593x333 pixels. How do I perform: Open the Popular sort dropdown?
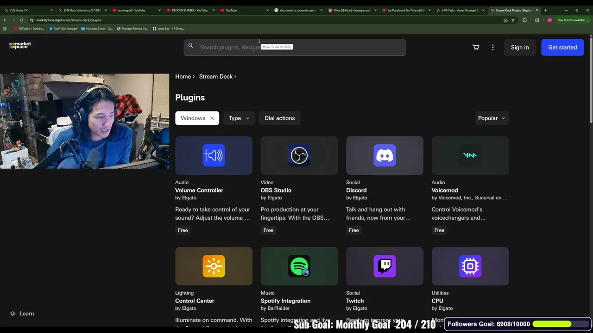pyautogui.click(x=492, y=118)
